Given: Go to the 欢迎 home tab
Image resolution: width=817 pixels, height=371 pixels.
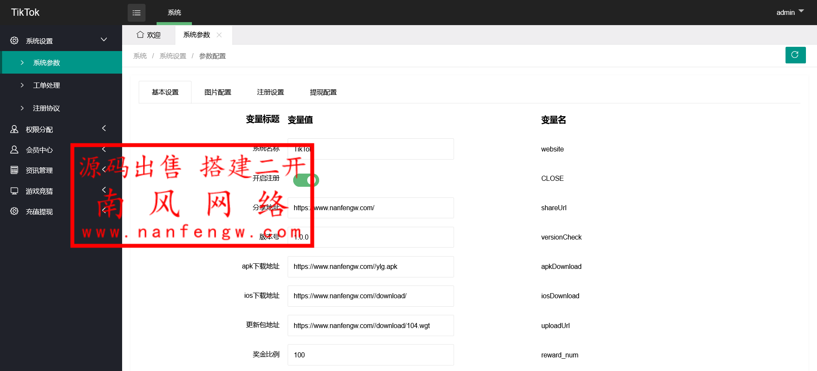Looking at the screenshot, I should [x=149, y=35].
